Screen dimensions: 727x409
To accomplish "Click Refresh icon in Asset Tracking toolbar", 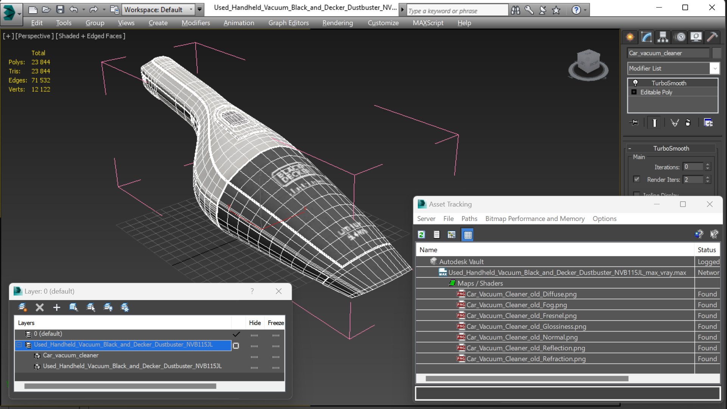I will [421, 235].
